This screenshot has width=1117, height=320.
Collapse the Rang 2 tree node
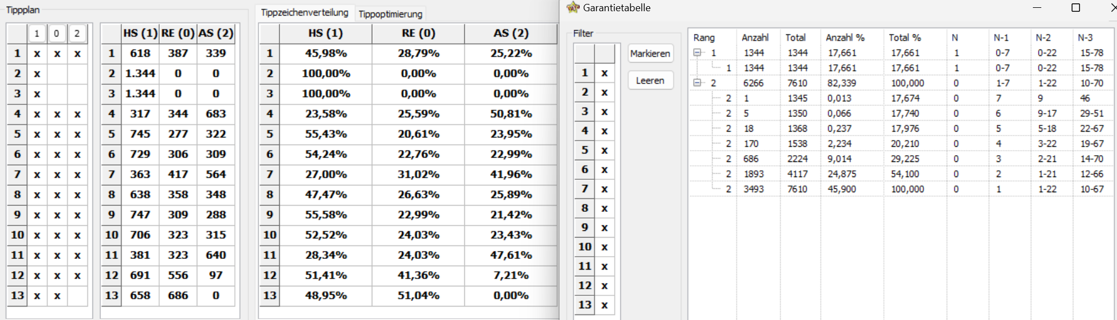697,83
